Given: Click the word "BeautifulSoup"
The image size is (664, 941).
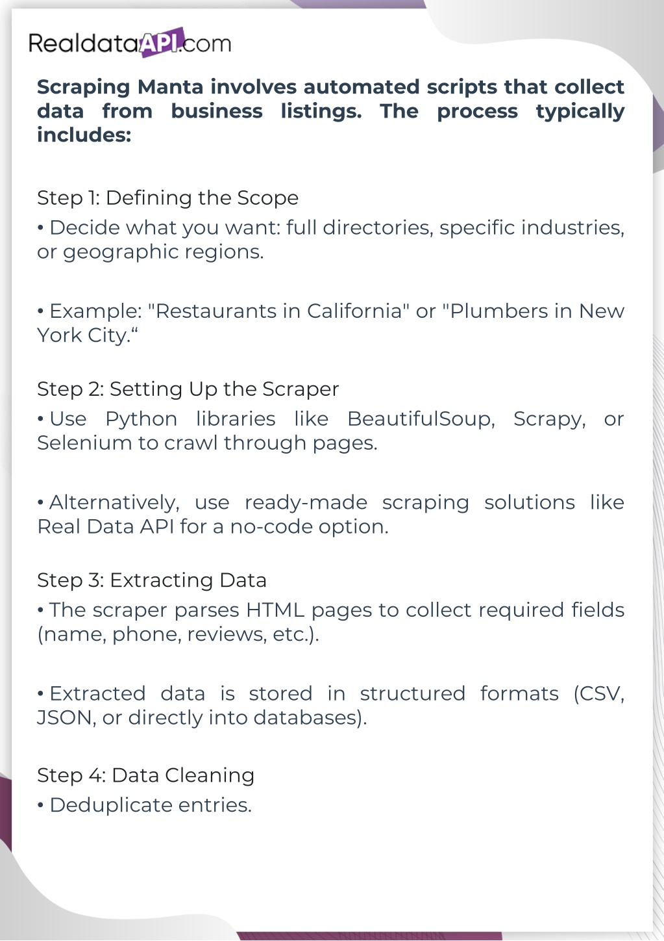Looking at the screenshot, I should [x=421, y=419].
